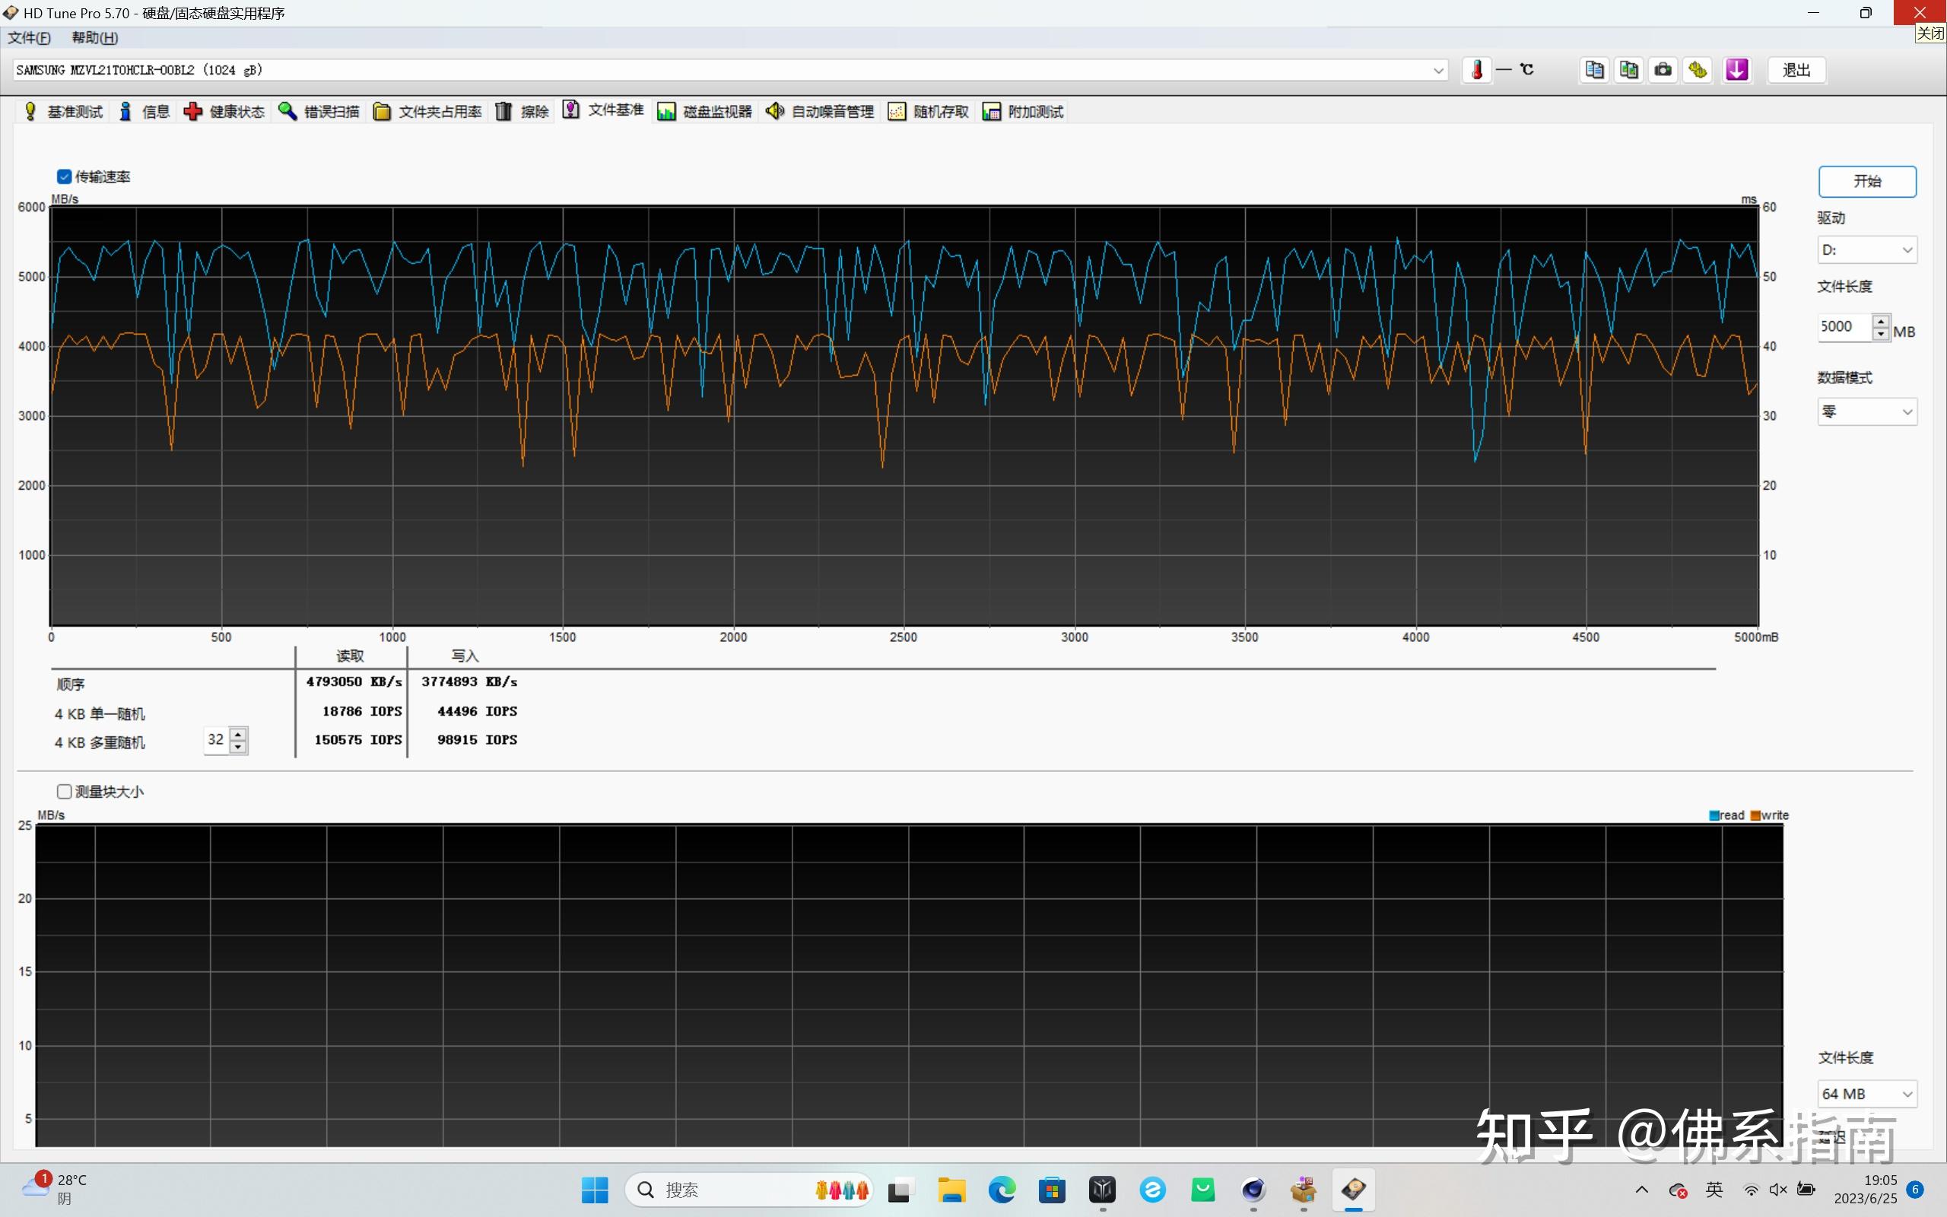Uncheck the 传输速率 checkbox
The width and height of the screenshot is (1947, 1217).
[65, 176]
